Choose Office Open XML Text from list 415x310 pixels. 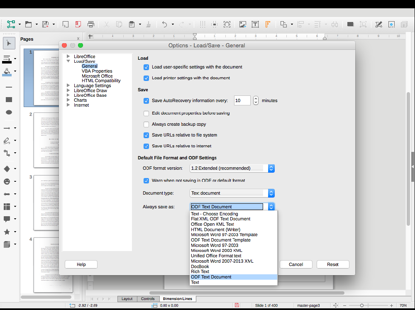[234, 224]
